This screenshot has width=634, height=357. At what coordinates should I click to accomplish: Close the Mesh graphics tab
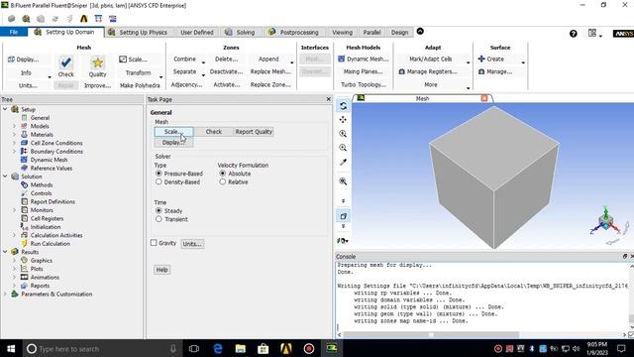484,98
